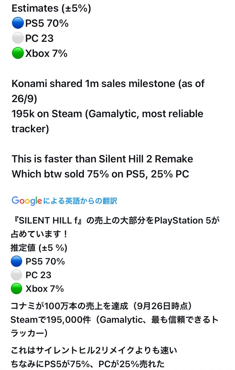235x370 pixels.
Task: Click the blue circle emoji in the Japanese translation
Action: (16, 261)
